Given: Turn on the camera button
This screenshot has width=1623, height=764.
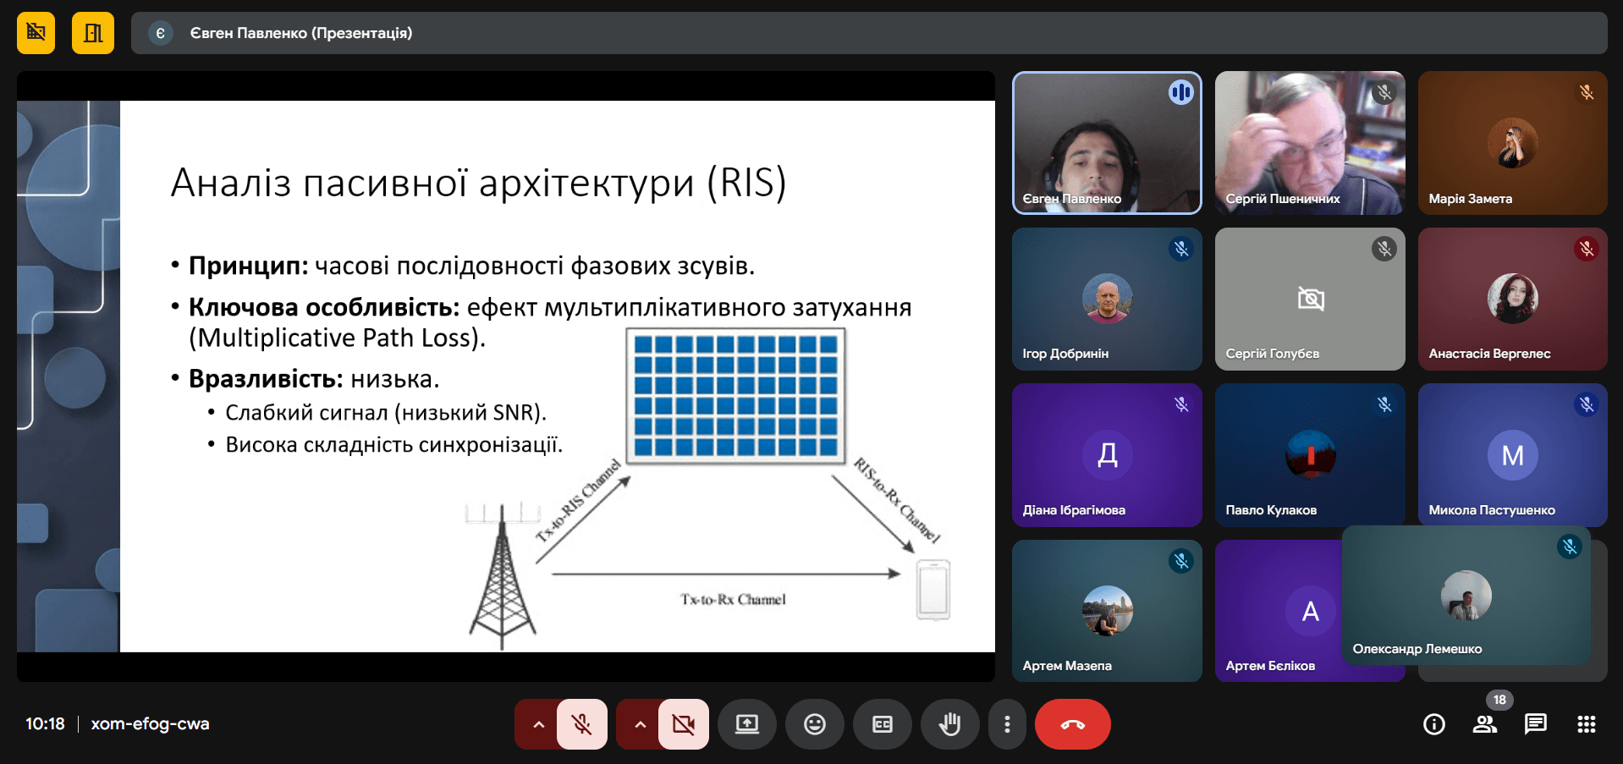Looking at the screenshot, I should pos(683,724).
